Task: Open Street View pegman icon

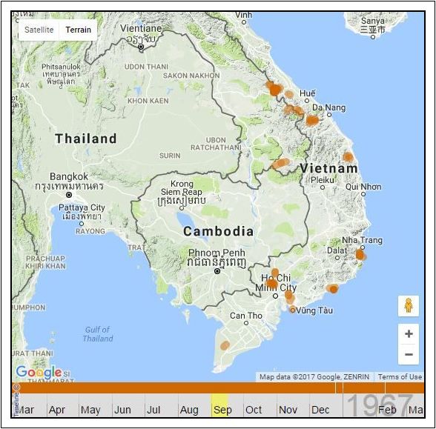Action: [x=408, y=305]
